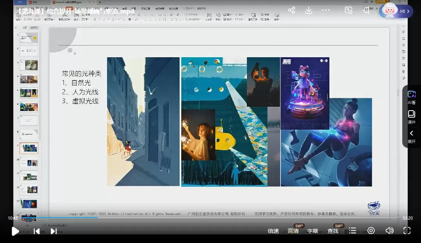Click the man holding lantern photo

point(263,82)
